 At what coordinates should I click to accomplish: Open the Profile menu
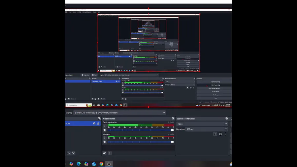click(x=79, y=12)
